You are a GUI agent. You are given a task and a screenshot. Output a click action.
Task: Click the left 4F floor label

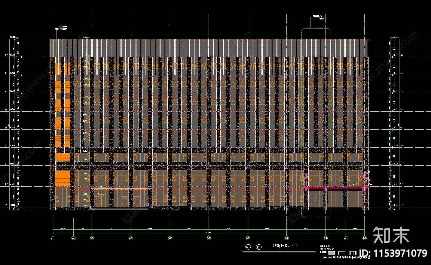tap(6, 146)
